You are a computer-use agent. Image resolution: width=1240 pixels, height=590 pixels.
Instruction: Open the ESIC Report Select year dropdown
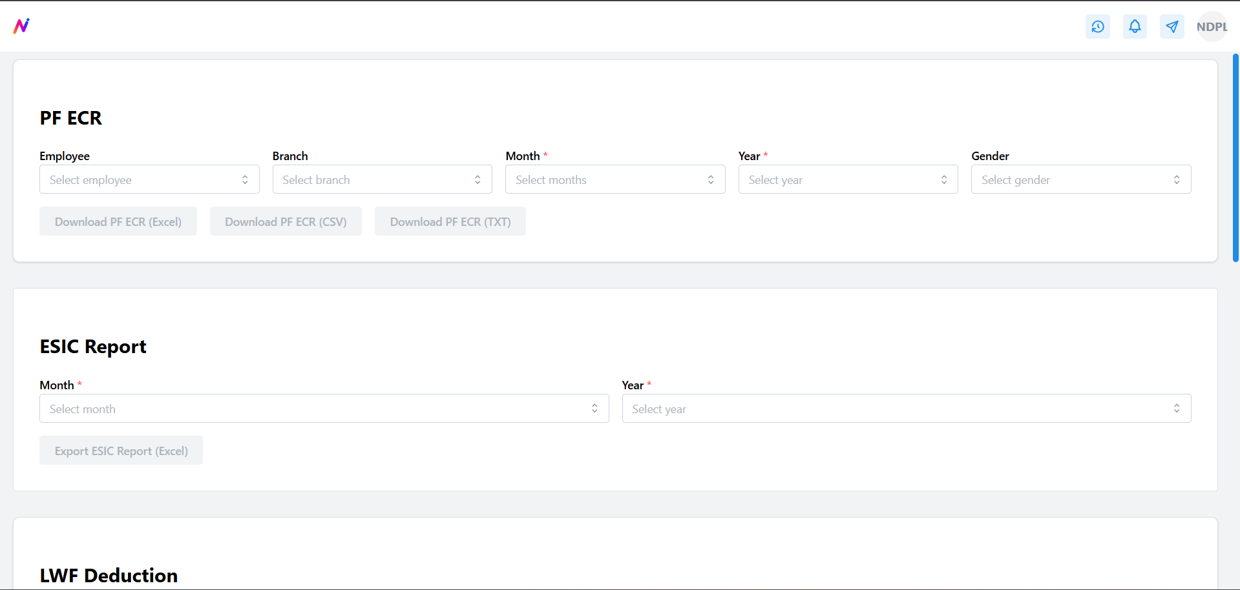click(x=907, y=409)
